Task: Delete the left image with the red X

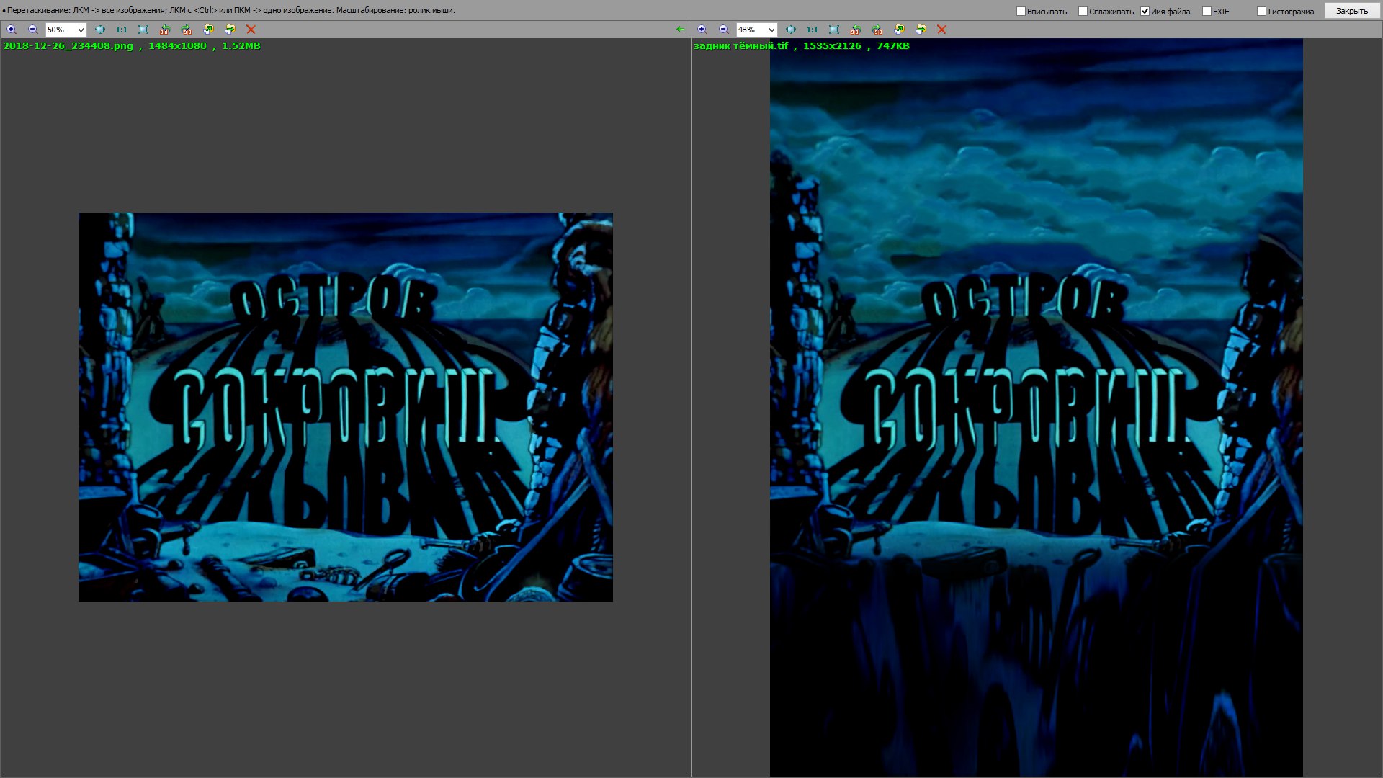Action: click(x=251, y=30)
